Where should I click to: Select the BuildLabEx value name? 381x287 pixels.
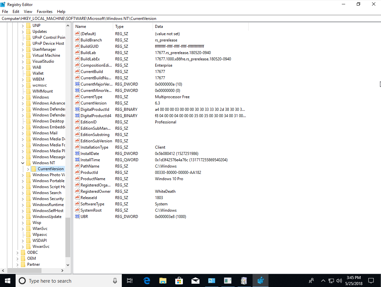[x=90, y=59]
